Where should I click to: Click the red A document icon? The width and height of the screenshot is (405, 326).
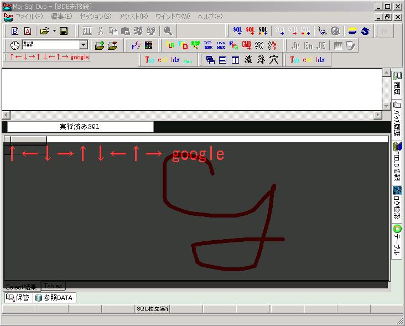pos(27,31)
